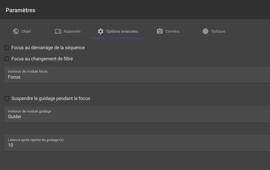Click the "Suspendre le guidage pendant le focus" label text
Image resolution: width=270 pixels, height=170 pixels.
[51, 98]
